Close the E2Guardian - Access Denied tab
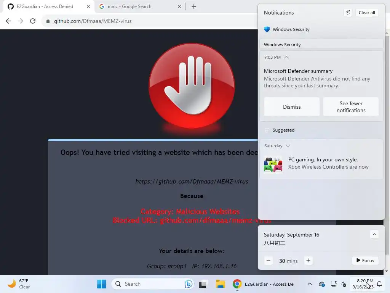Screen dimensions: 390x293 coord(88,6)
